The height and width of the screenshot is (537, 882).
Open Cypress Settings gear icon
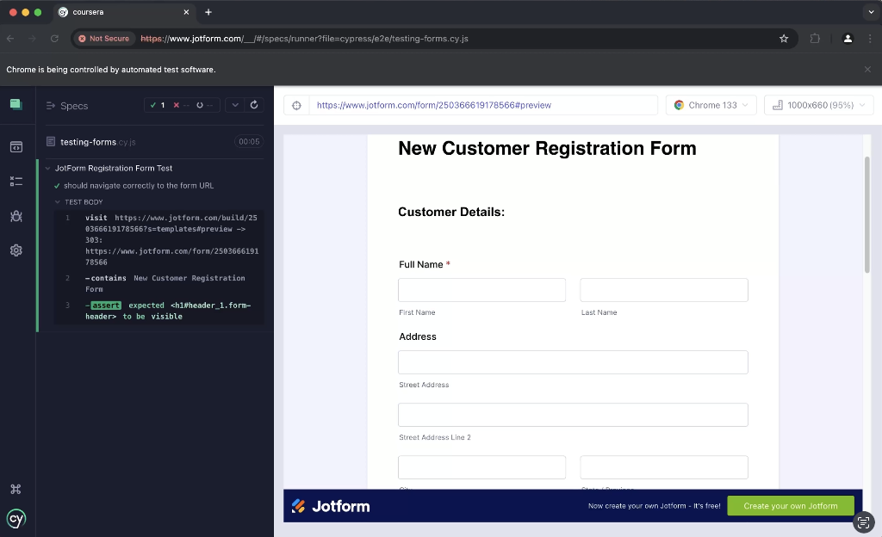[16, 250]
